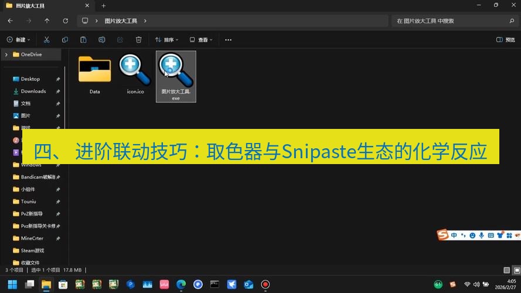Click 图片放大工具 breadcrumb in address bar
The width and height of the screenshot is (521, 293).
pyautogui.click(x=121, y=21)
